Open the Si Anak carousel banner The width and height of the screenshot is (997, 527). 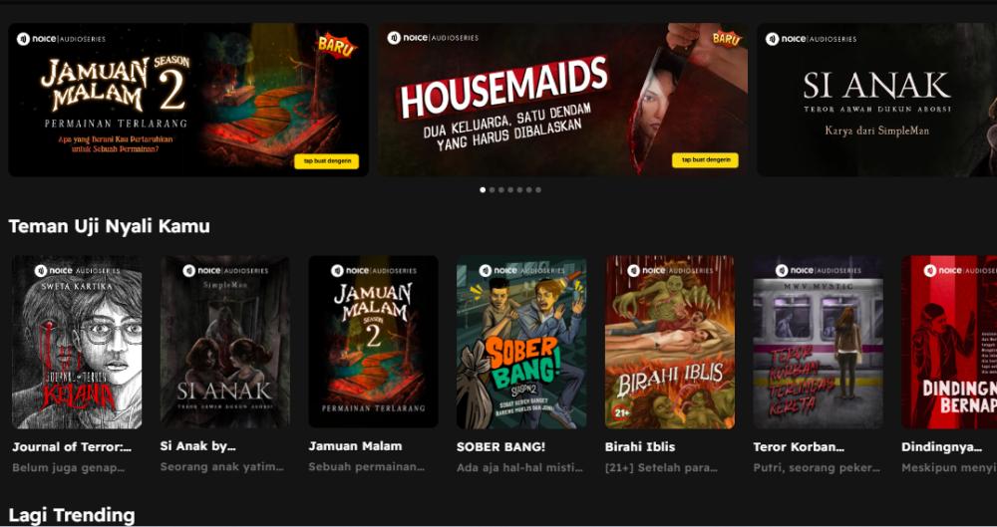(x=876, y=100)
